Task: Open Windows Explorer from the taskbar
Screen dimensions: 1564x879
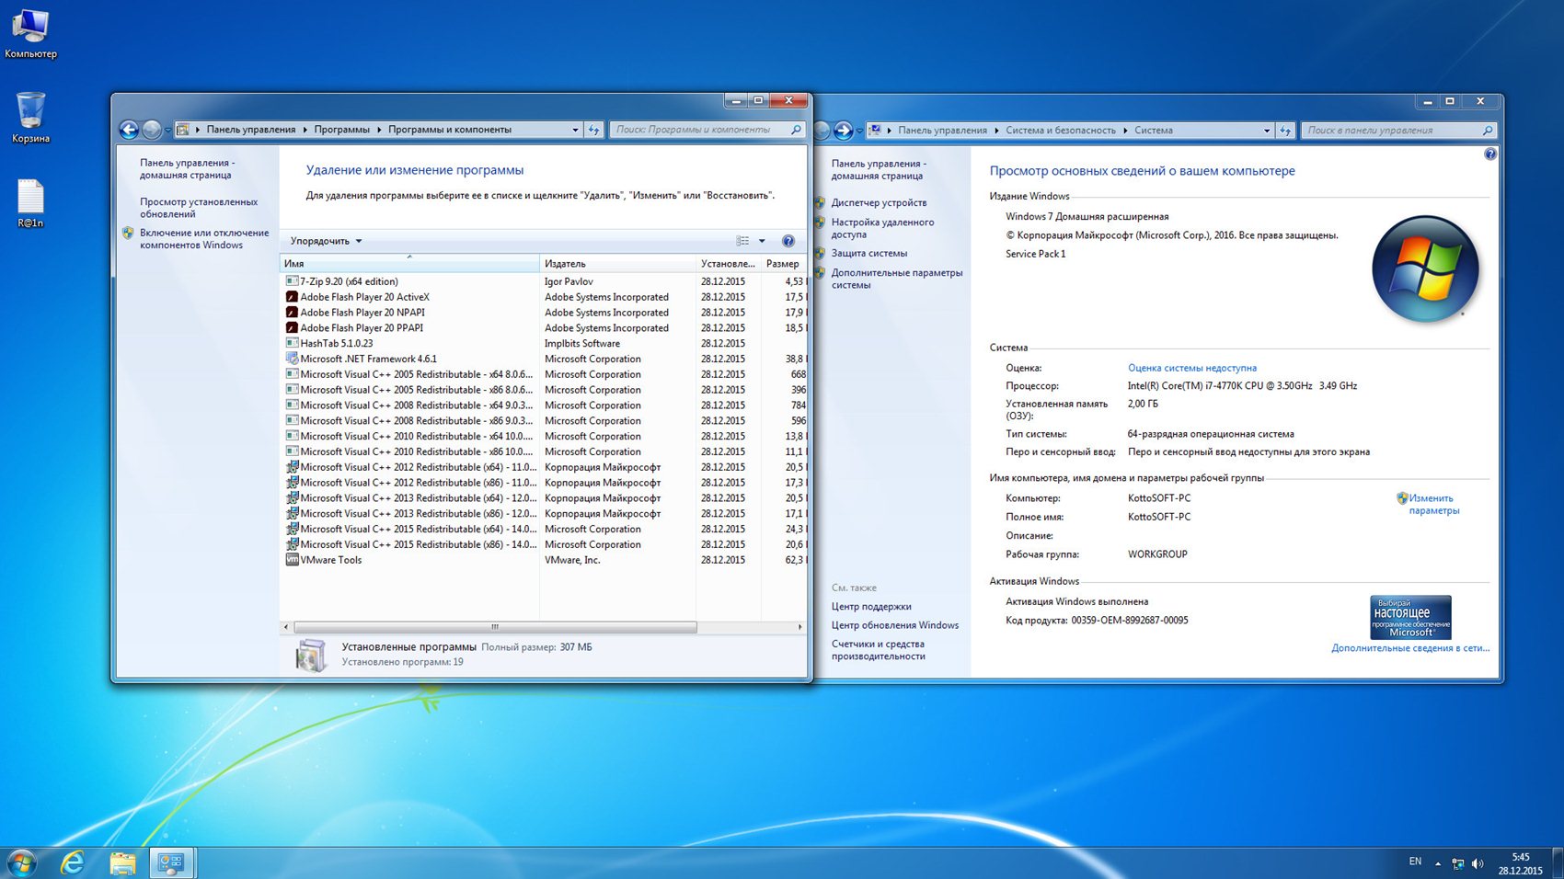Action: 122,862
